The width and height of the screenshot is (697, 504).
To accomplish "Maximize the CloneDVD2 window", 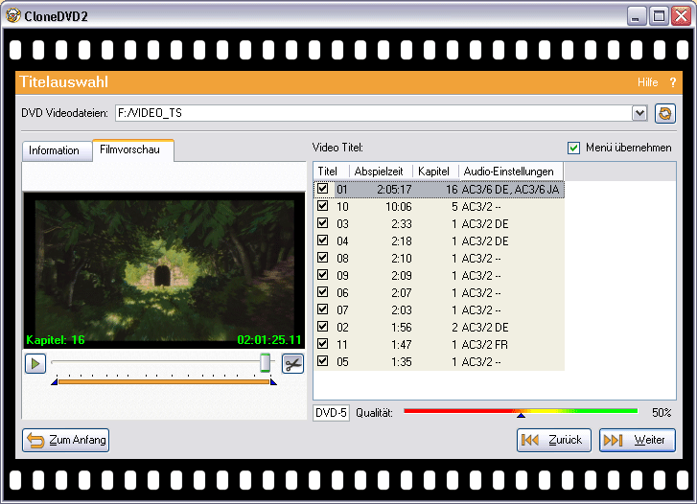I will click(x=659, y=16).
